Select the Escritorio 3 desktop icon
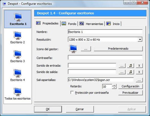This screenshot has height=116, width=150. (x=18, y=56)
